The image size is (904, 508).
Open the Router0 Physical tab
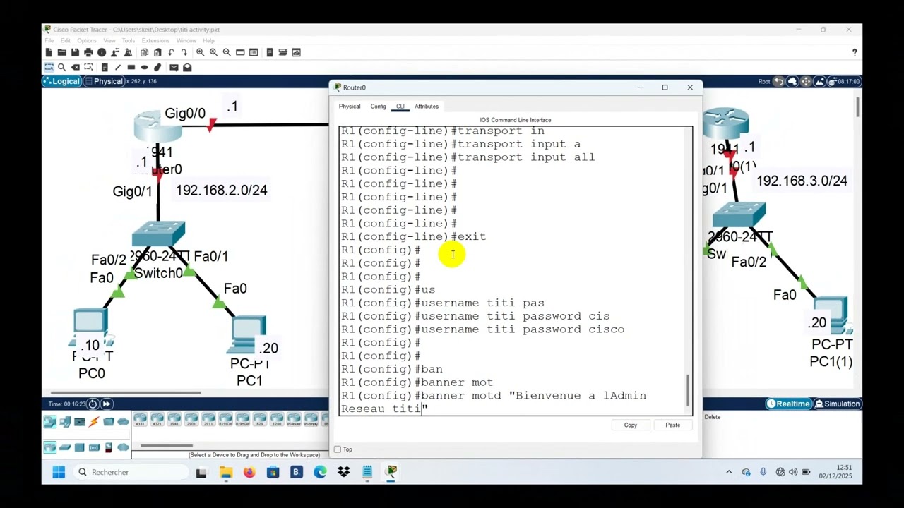(x=350, y=107)
